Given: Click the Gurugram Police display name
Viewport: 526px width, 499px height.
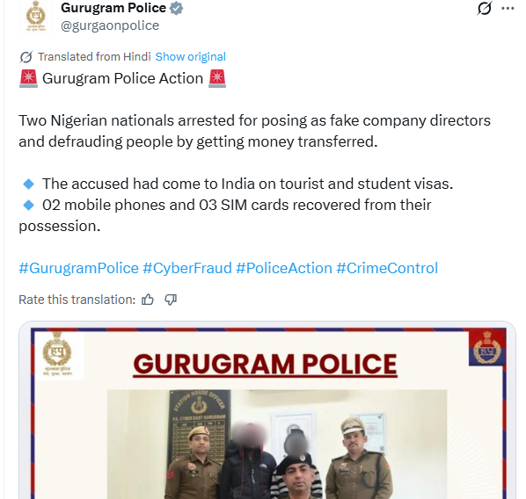Looking at the screenshot, I should coord(113,8).
